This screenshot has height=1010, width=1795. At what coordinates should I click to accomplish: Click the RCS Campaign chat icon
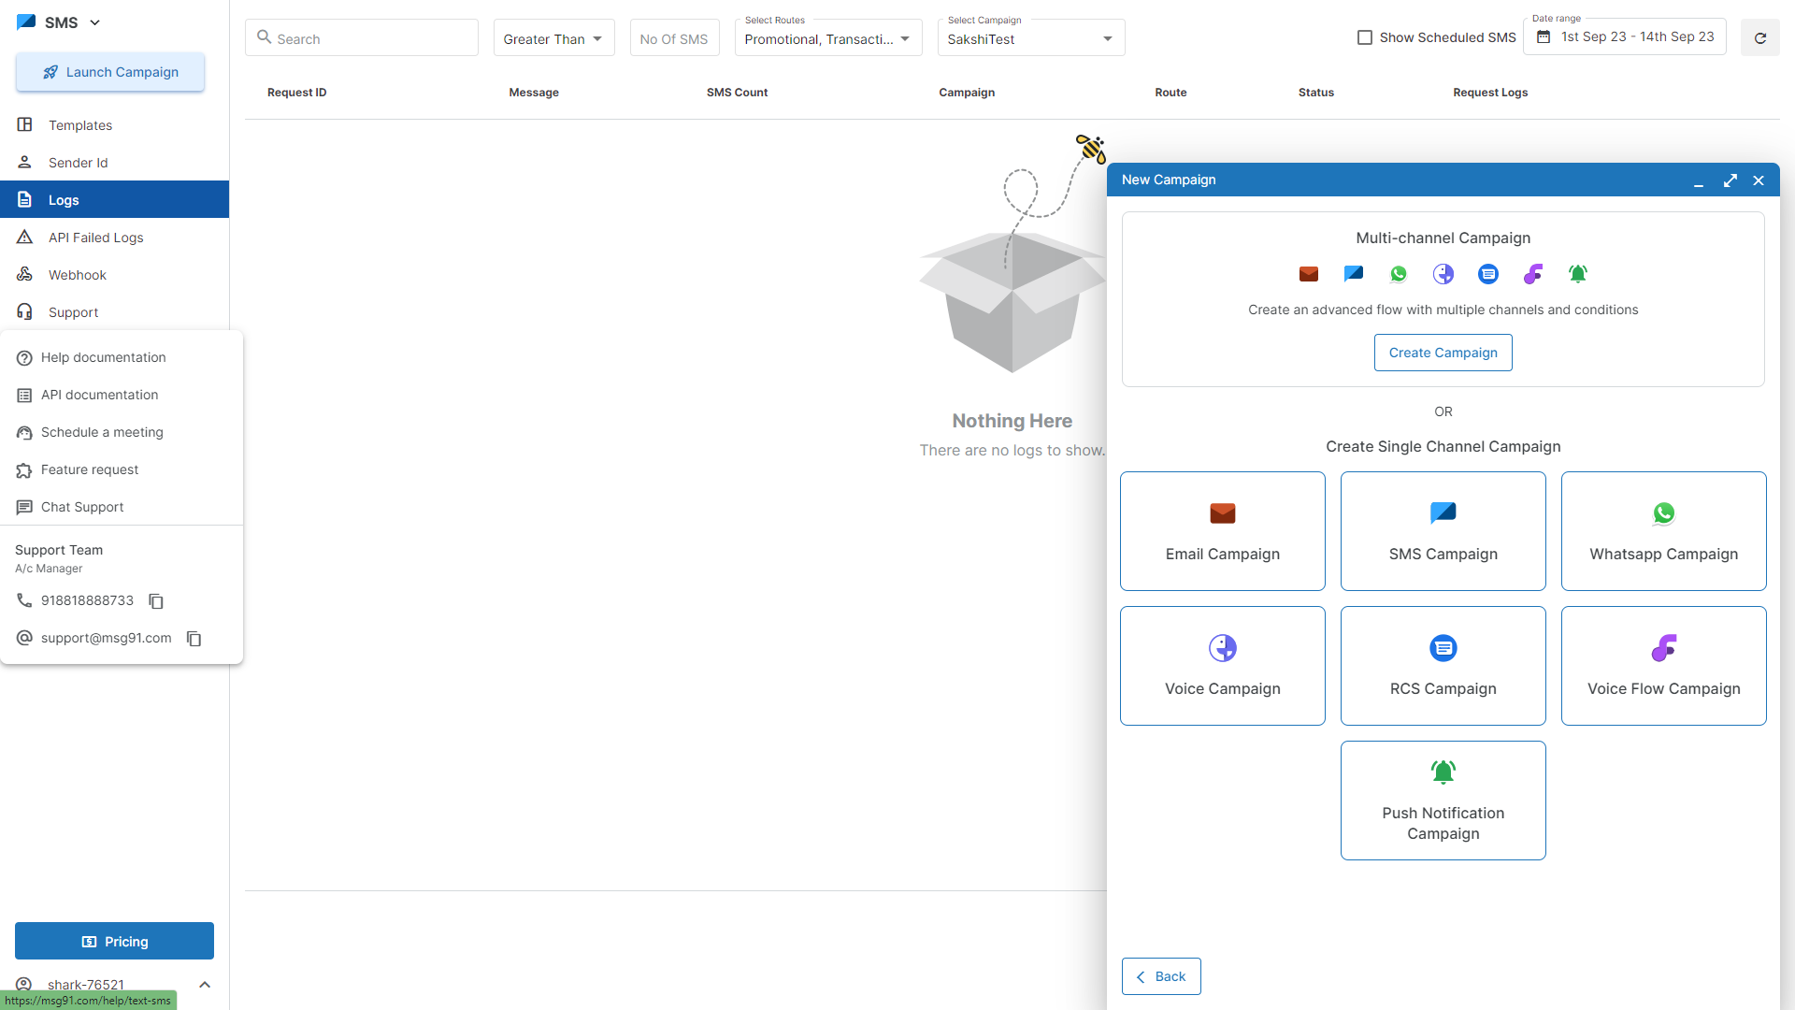tap(1443, 648)
